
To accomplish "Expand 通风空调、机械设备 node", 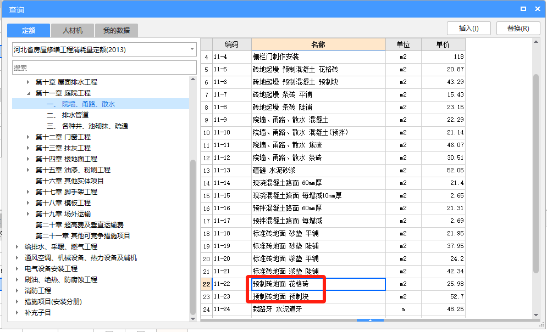I will pyautogui.click(x=17, y=258).
